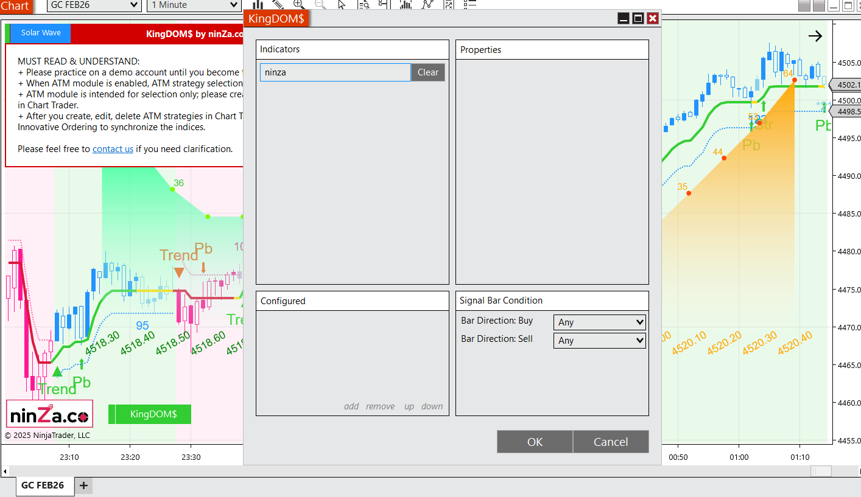Click the indicator search field containing ninza
The image size is (861, 497).
pyautogui.click(x=335, y=72)
